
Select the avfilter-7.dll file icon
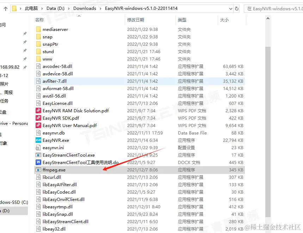pyautogui.click(x=38, y=81)
